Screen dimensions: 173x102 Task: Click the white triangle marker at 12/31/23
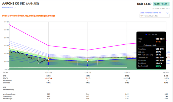point(88,61)
